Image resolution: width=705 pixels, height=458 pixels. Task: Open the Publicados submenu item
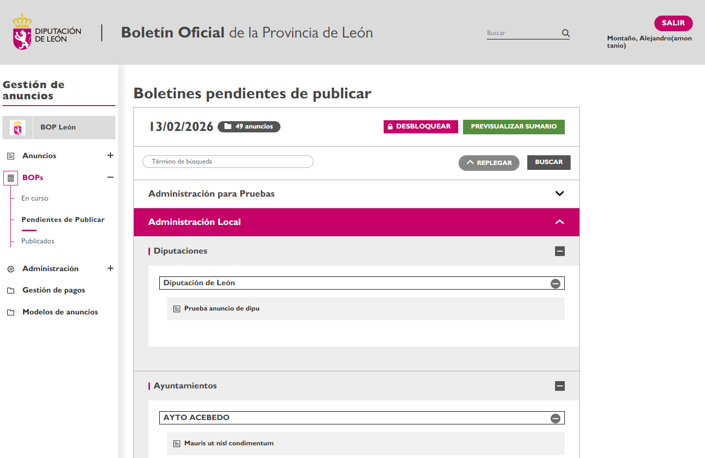coord(38,241)
